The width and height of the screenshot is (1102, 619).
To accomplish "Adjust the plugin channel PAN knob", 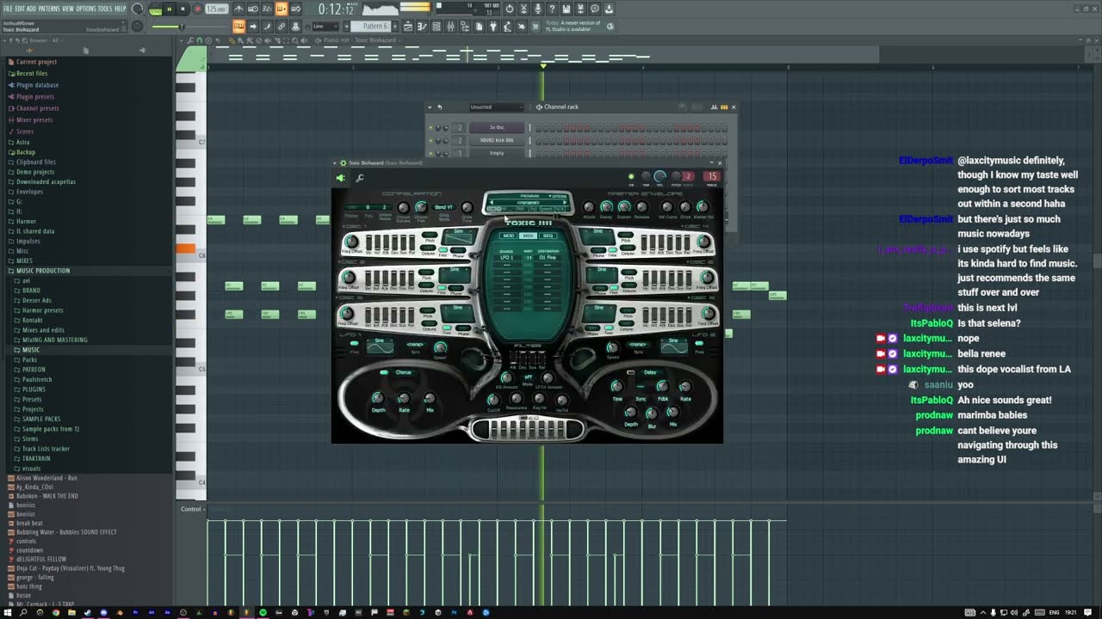I will [x=646, y=176].
